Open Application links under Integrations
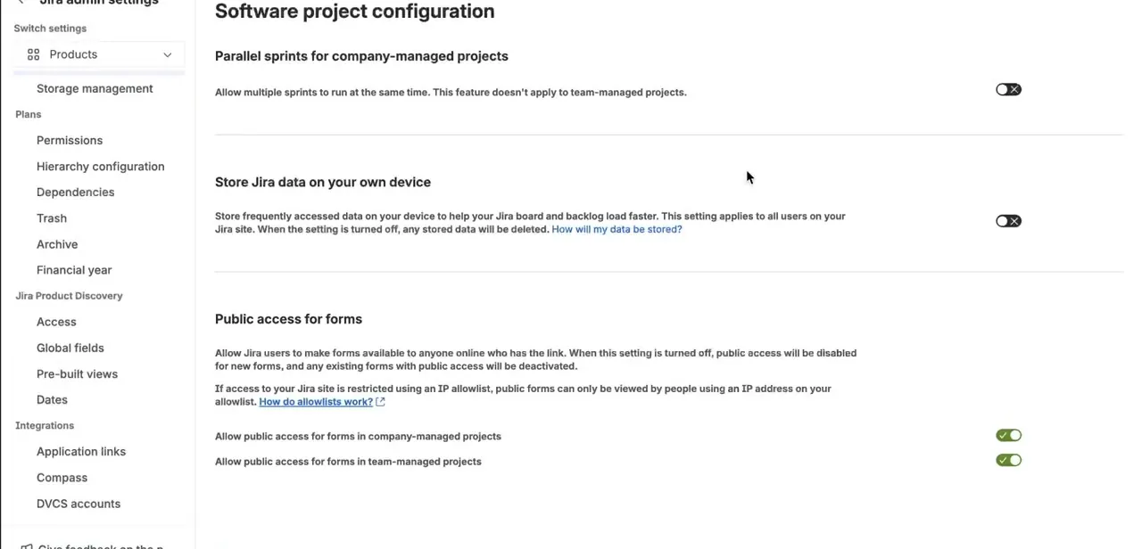 (x=81, y=451)
